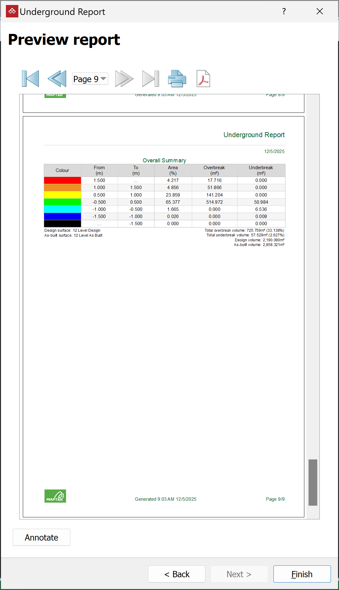Click the blue colour swatch
This screenshot has height=590, width=339.
62,216
